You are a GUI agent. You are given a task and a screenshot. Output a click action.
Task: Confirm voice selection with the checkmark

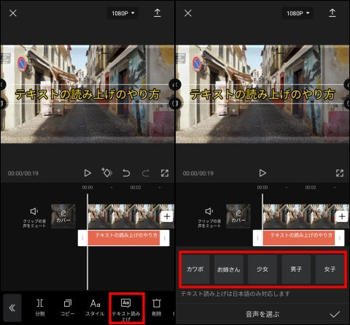pyautogui.click(x=335, y=314)
